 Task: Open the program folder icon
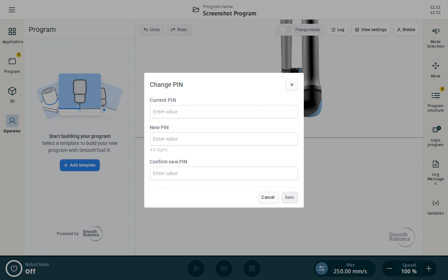[196, 10]
